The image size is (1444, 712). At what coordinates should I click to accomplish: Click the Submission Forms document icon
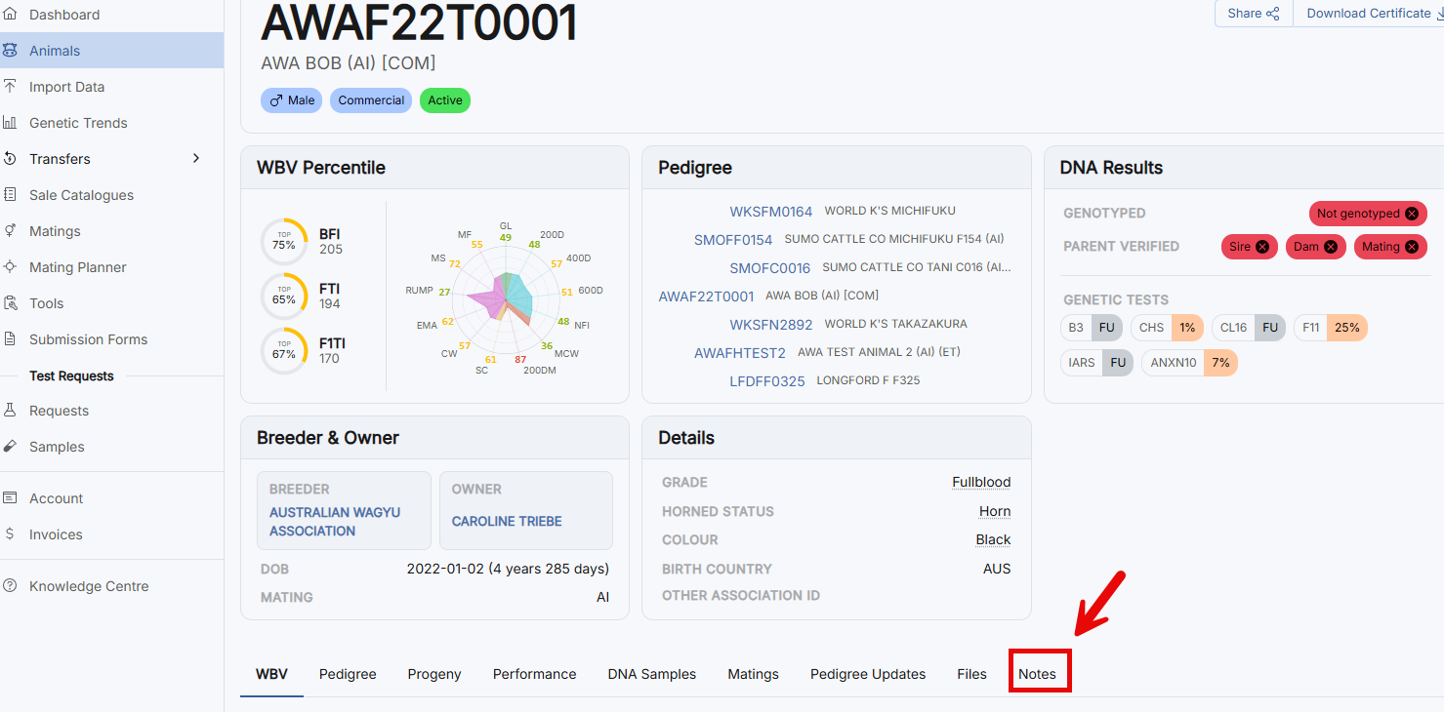(10, 339)
